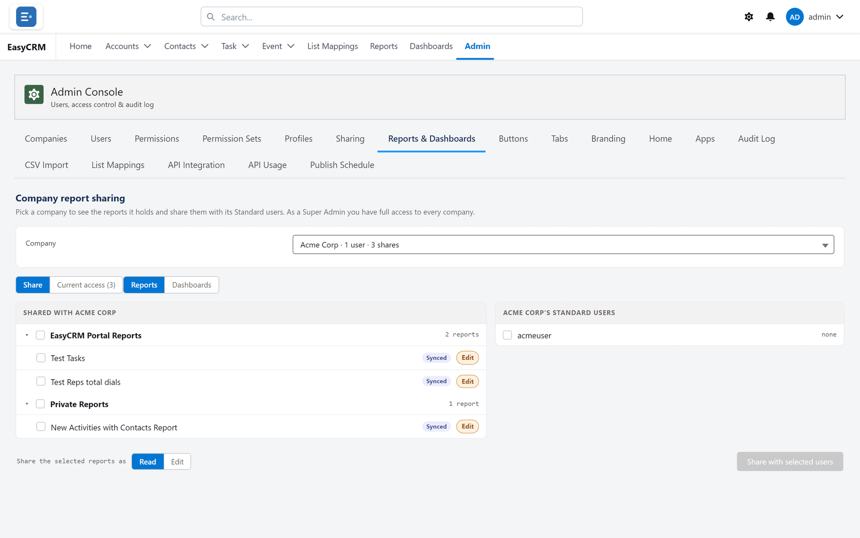The width and height of the screenshot is (860, 538).
Task: Click Synced badge for Test Tasks
Action: coord(436,358)
